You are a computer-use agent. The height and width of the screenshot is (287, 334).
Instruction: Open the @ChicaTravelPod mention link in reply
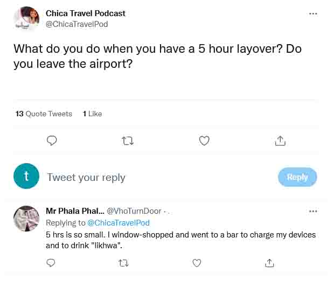pos(119,223)
